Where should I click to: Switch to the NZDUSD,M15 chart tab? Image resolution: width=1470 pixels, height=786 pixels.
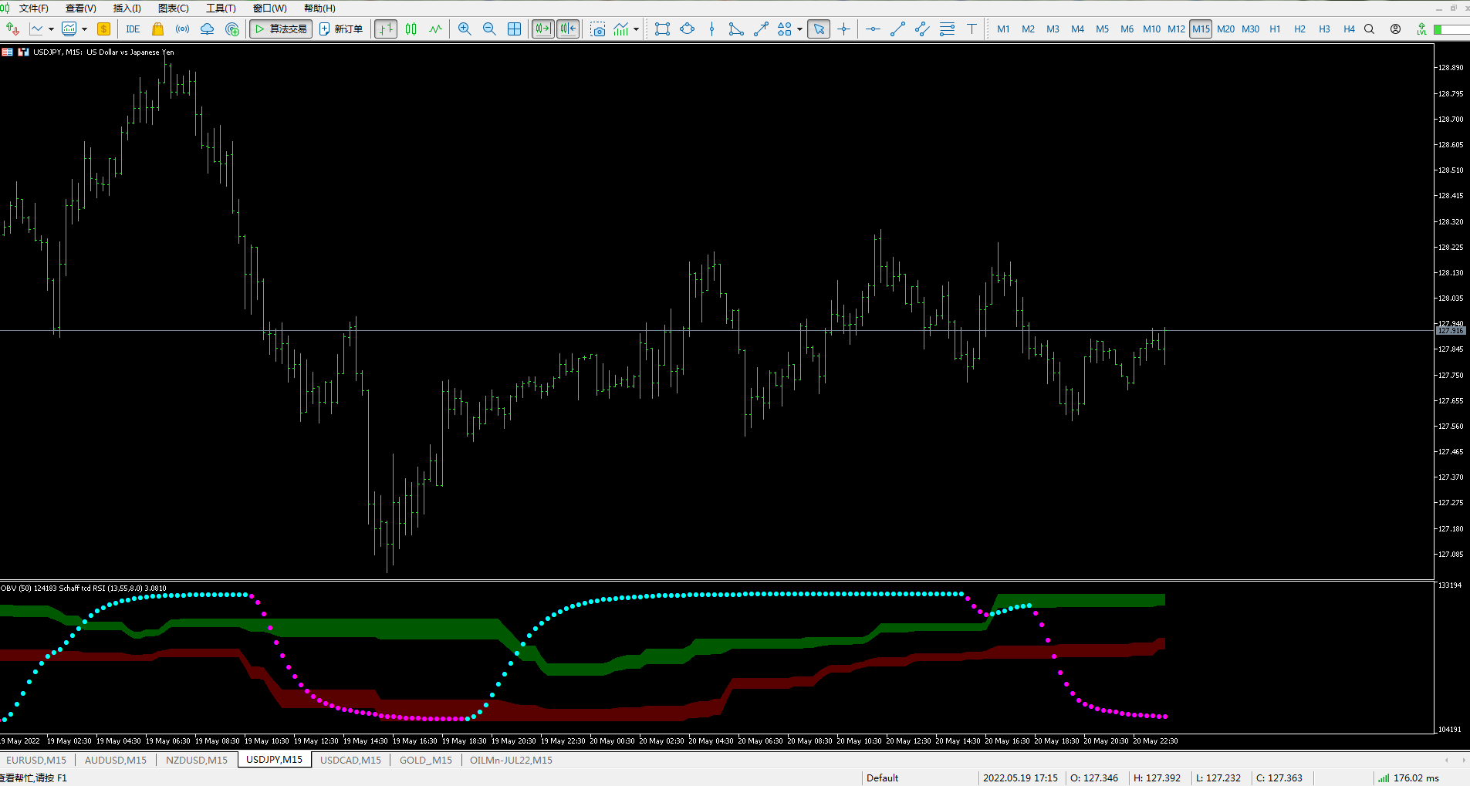click(197, 761)
